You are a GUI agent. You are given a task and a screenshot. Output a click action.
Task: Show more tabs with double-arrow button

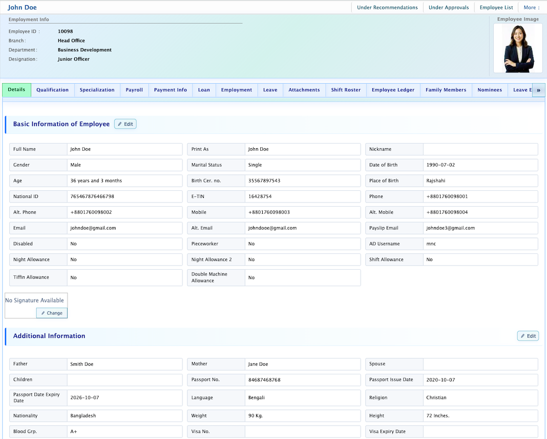coord(538,90)
